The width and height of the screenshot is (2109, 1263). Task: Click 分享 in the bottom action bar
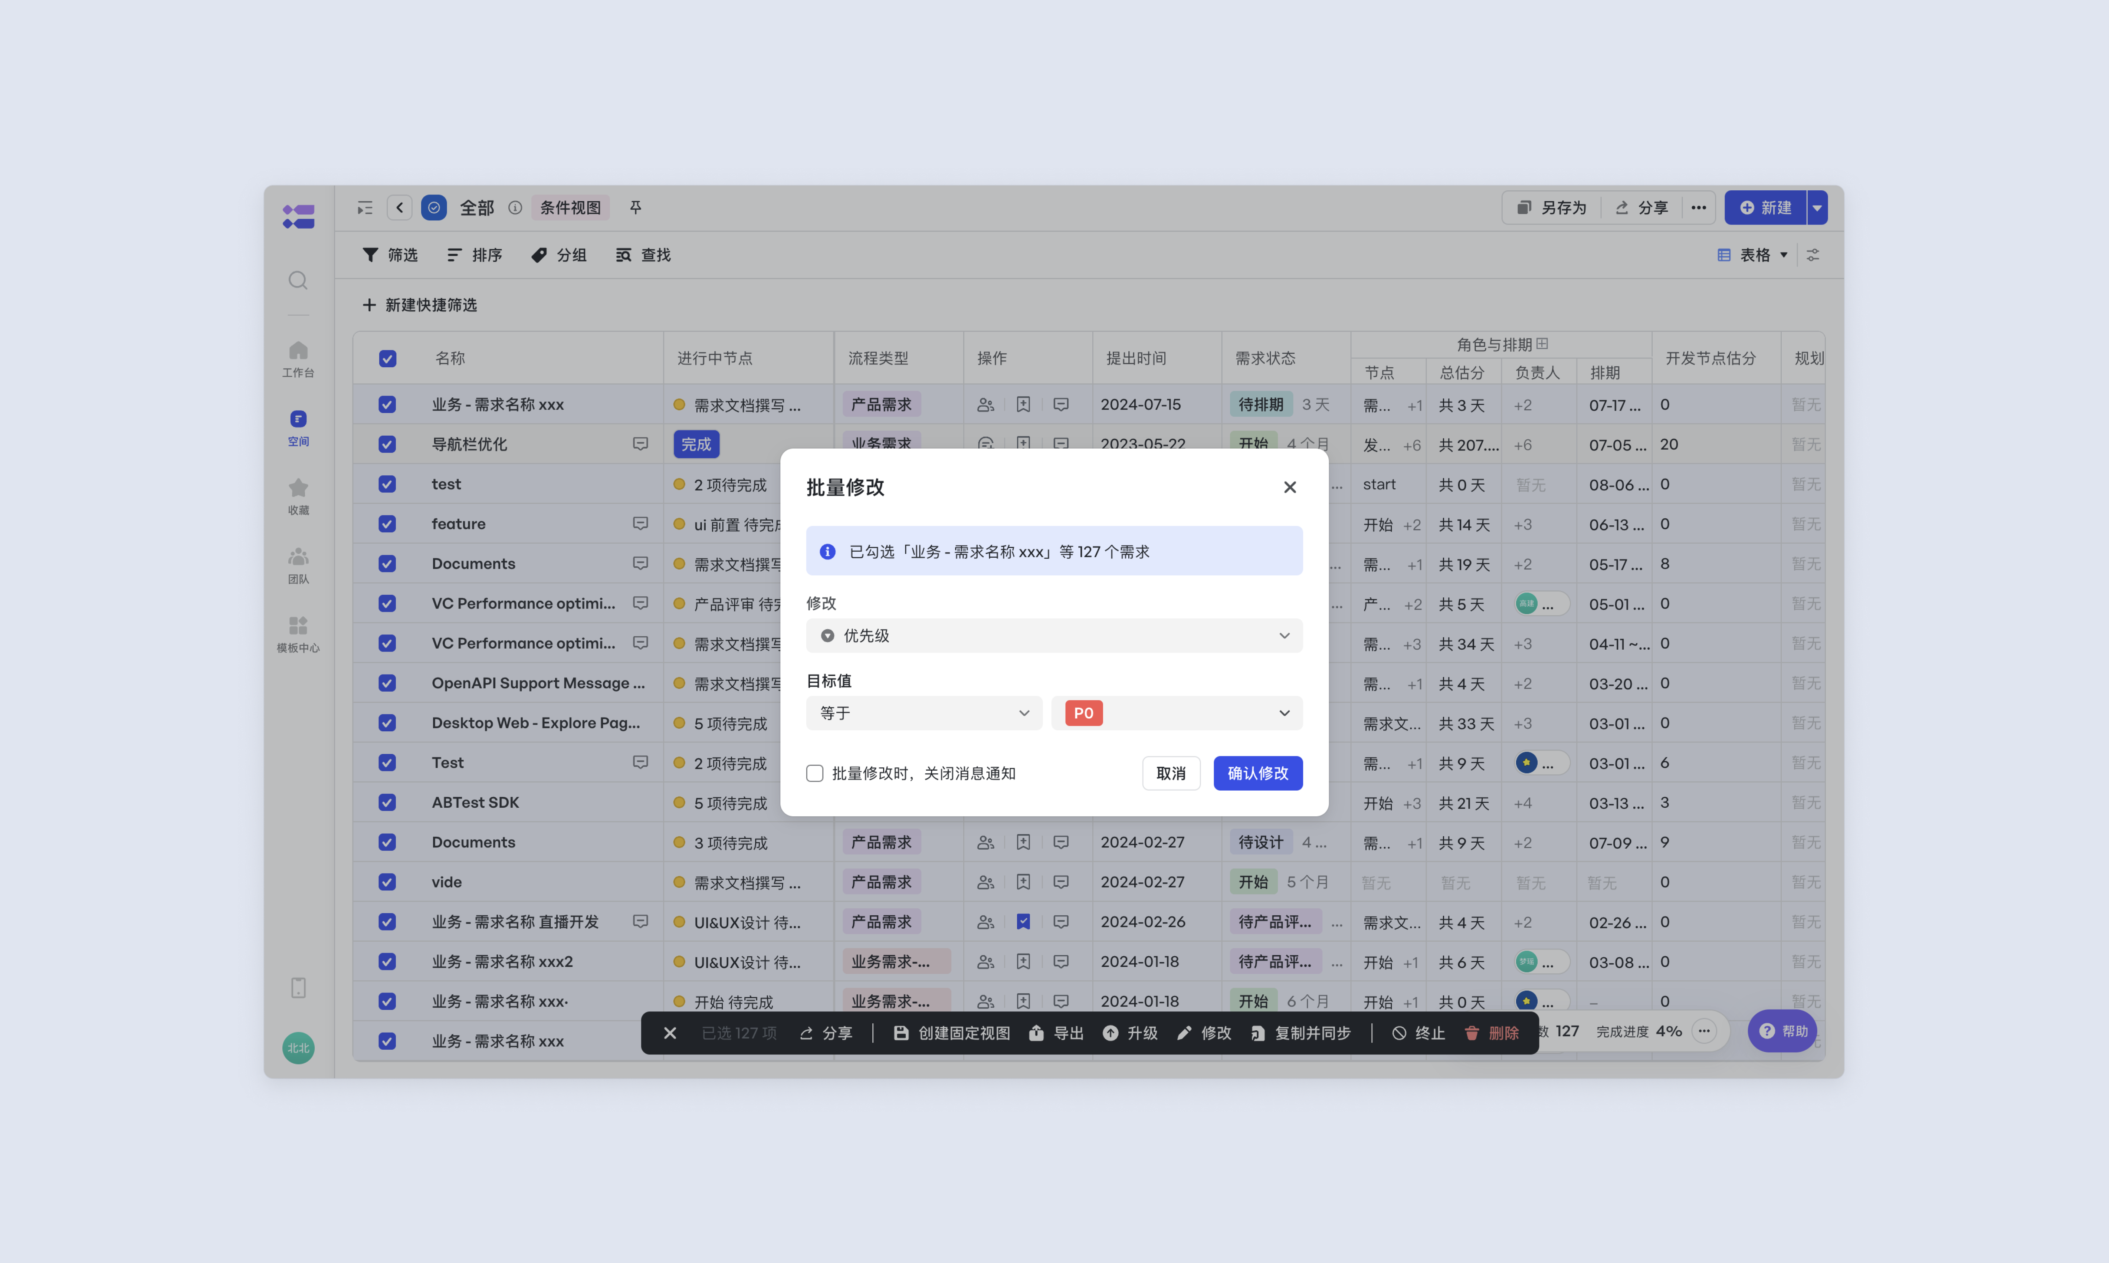tap(826, 1033)
